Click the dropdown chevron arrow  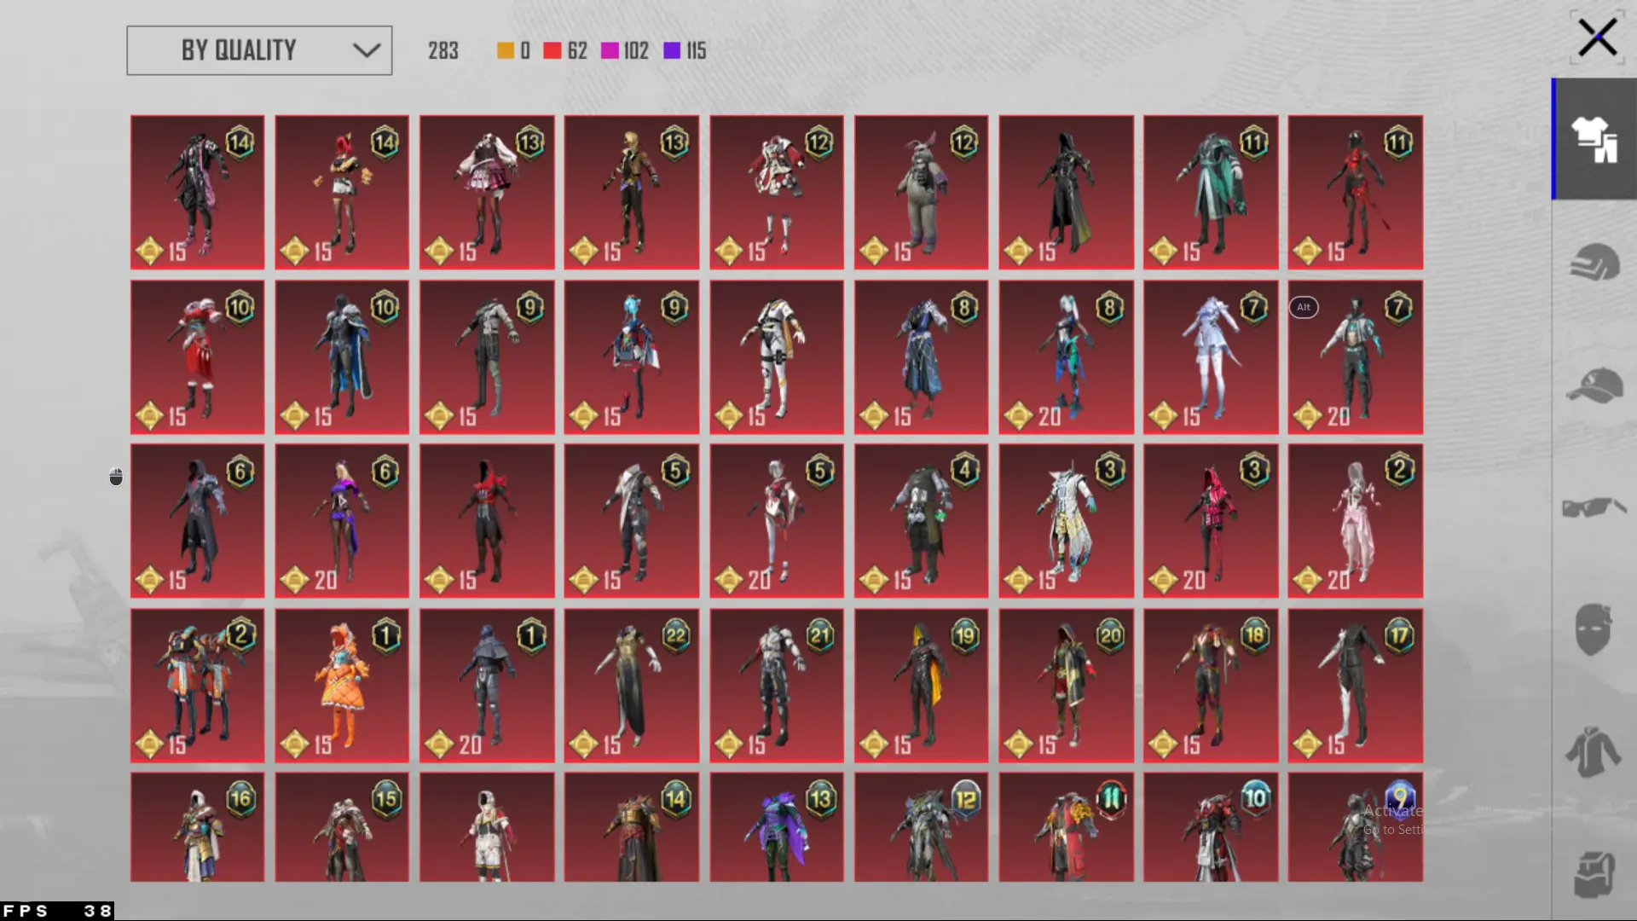point(367,50)
